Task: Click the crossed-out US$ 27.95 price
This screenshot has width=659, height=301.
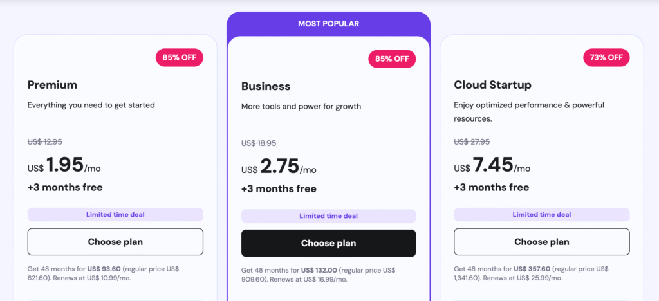Action: click(x=472, y=142)
